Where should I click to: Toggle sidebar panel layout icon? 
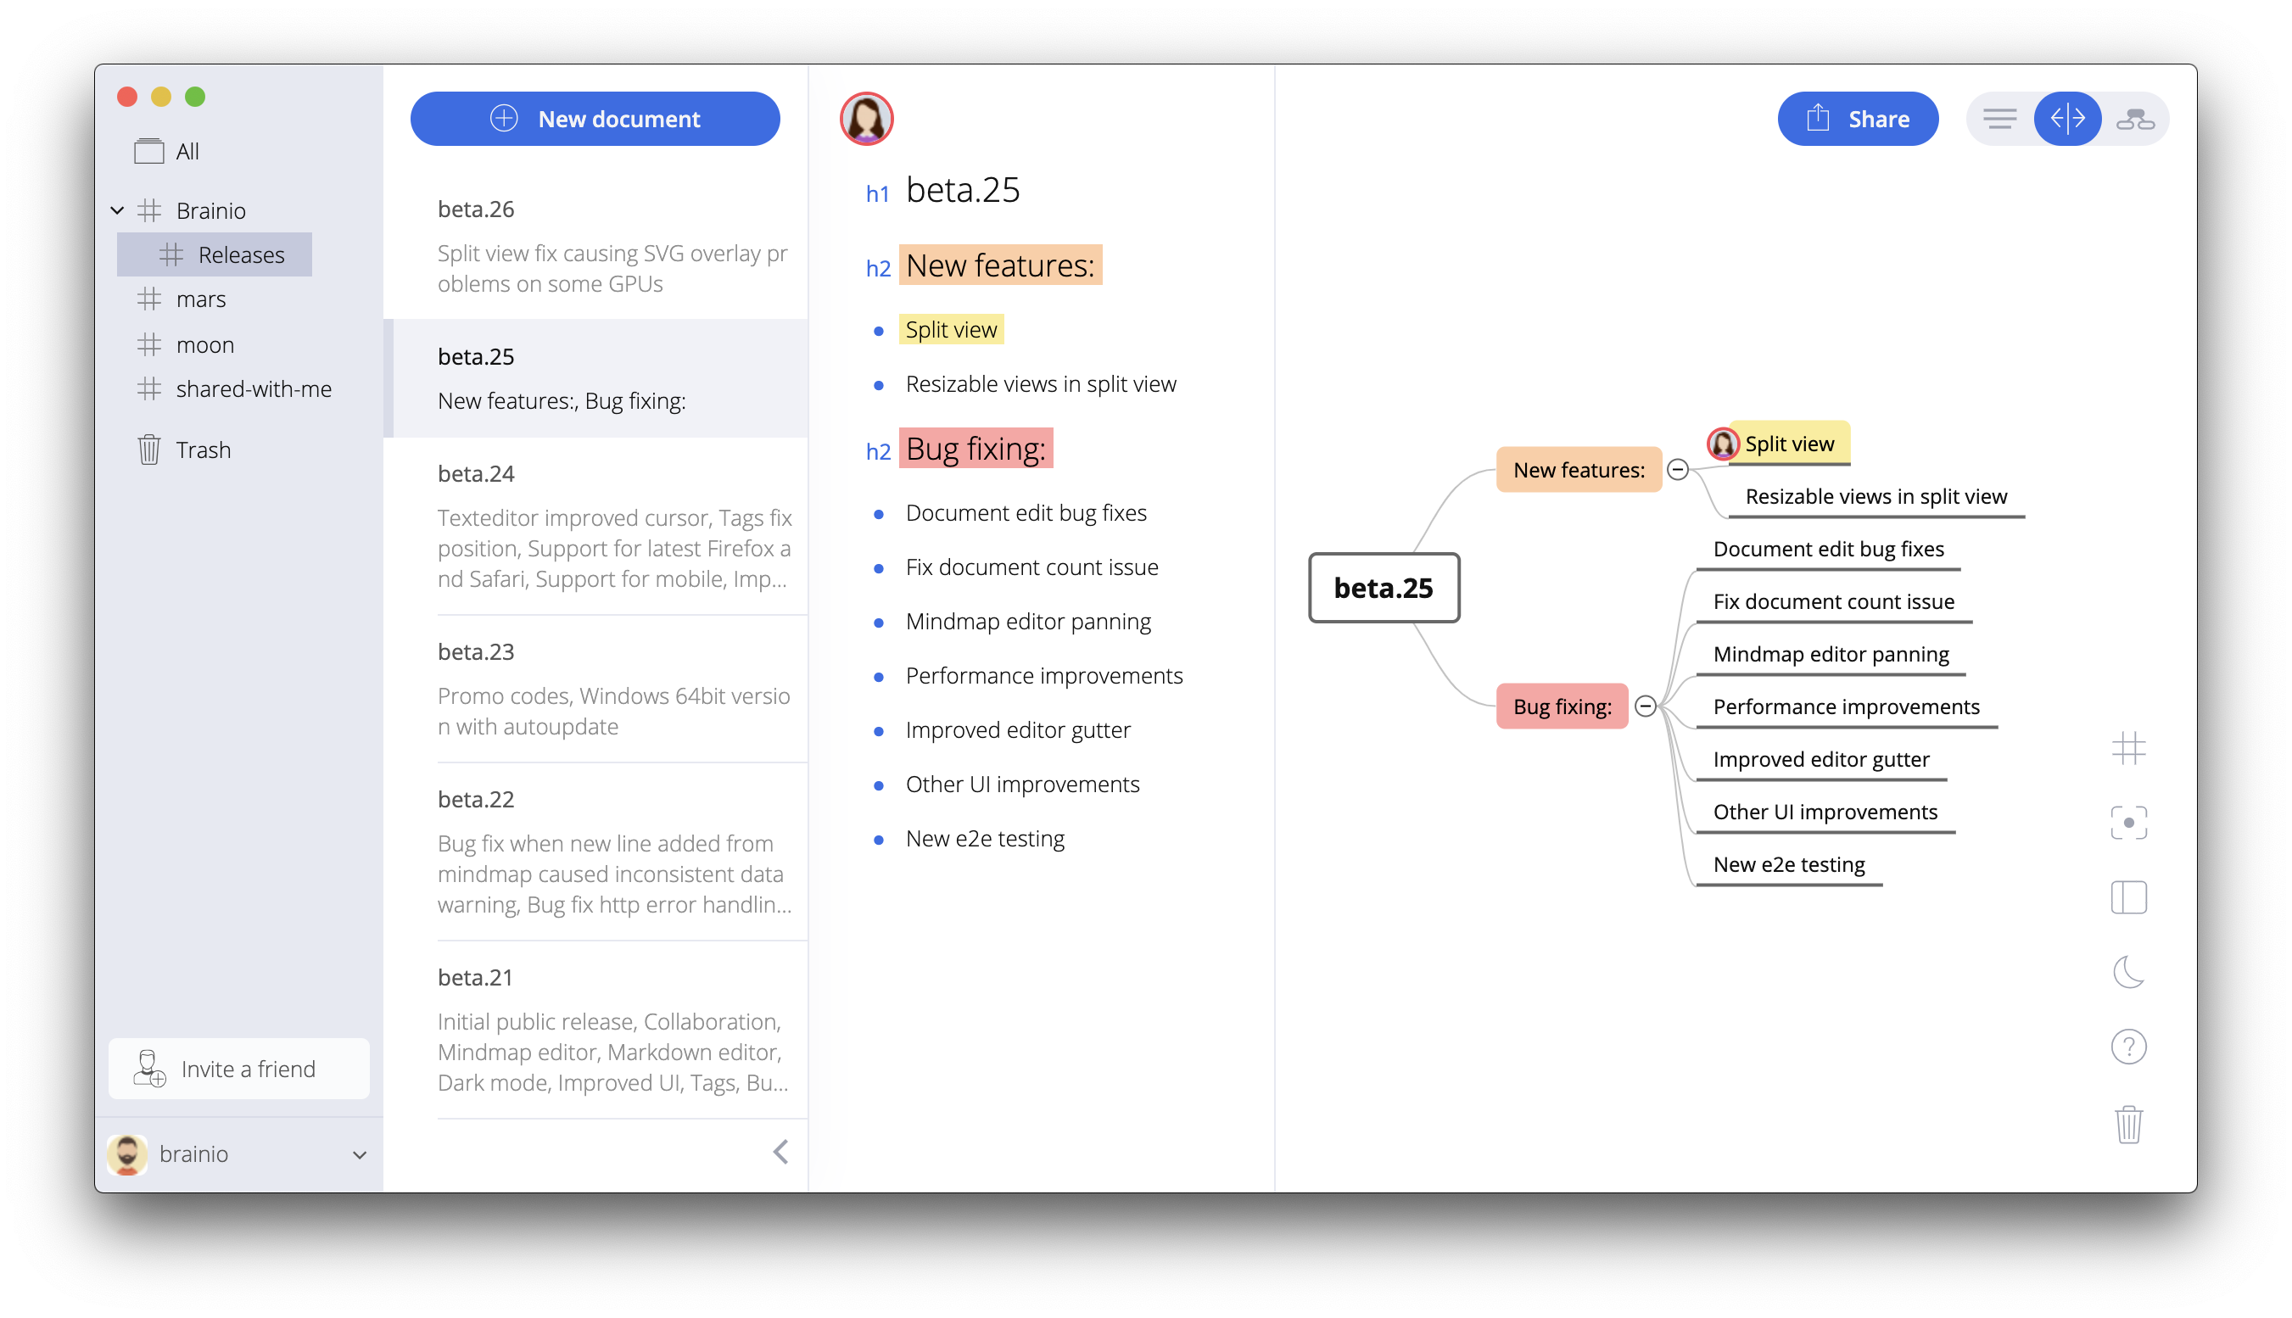click(2128, 898)
